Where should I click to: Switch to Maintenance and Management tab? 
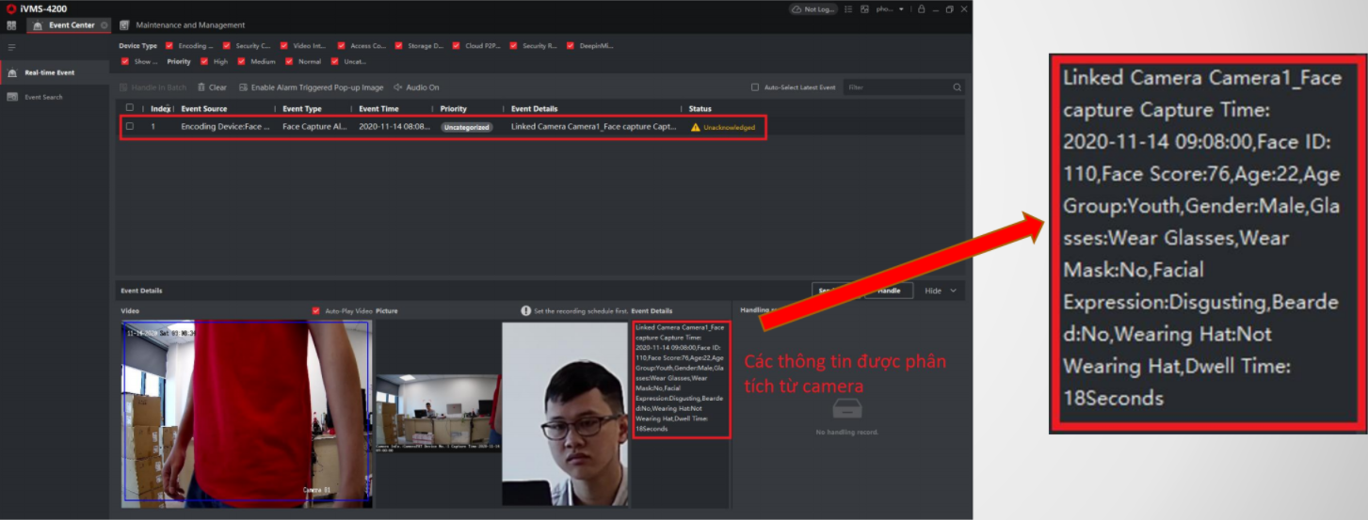(188, 25)
